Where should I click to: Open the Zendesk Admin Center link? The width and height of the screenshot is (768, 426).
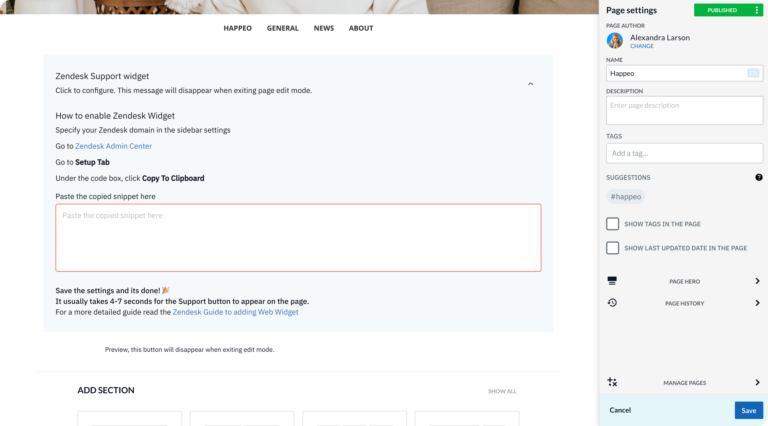[x=113, y=146]
